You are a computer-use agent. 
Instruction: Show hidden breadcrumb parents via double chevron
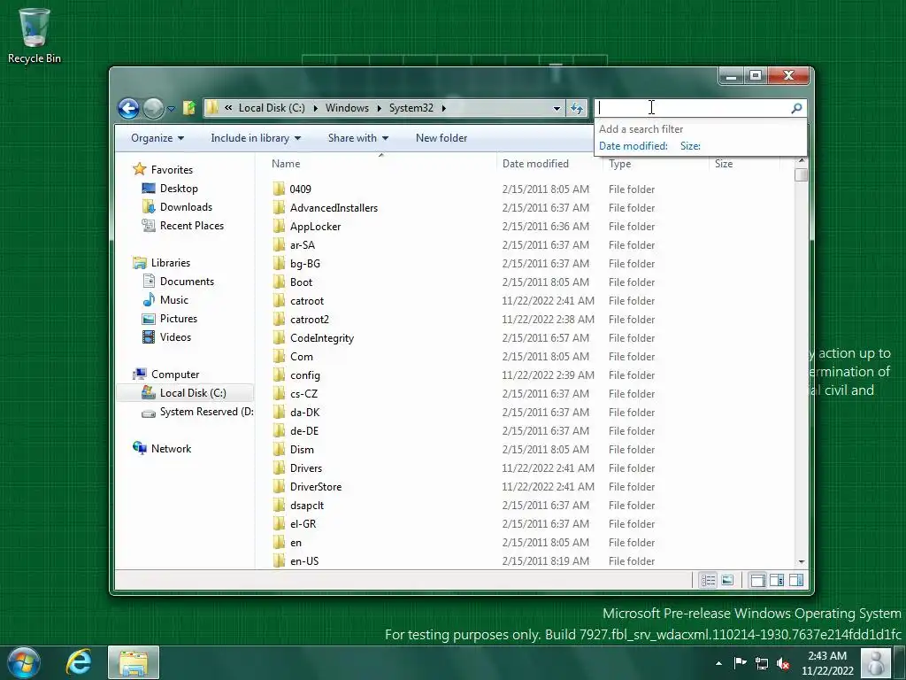228,108
